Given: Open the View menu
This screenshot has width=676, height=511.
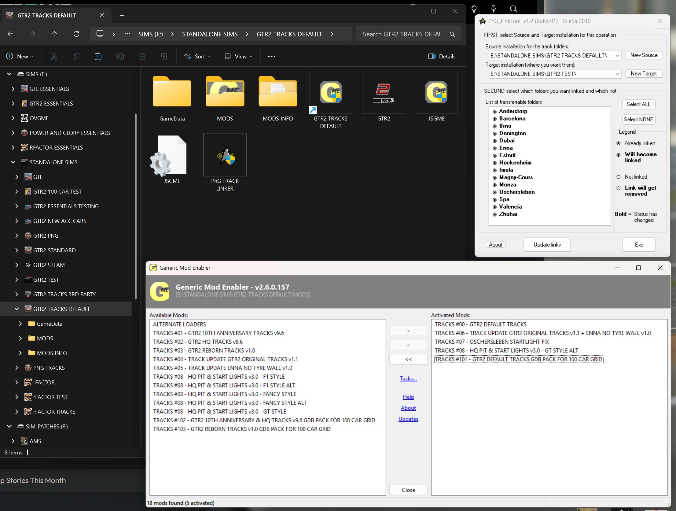Looking at the screenshot, I should pyautogui.click(x=238, y=56).
